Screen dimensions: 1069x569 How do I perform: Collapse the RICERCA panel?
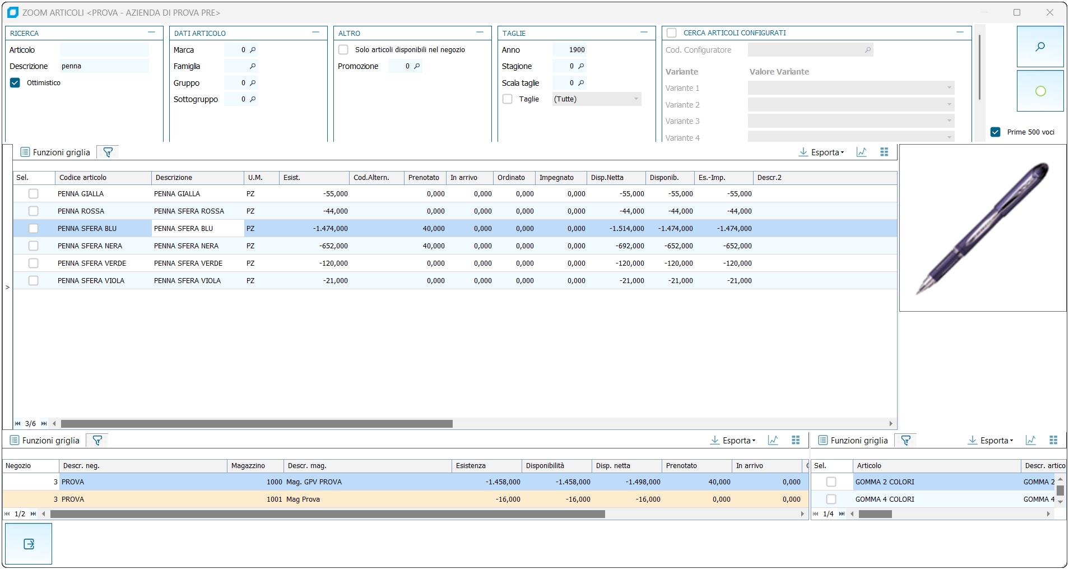pos(151,33)
